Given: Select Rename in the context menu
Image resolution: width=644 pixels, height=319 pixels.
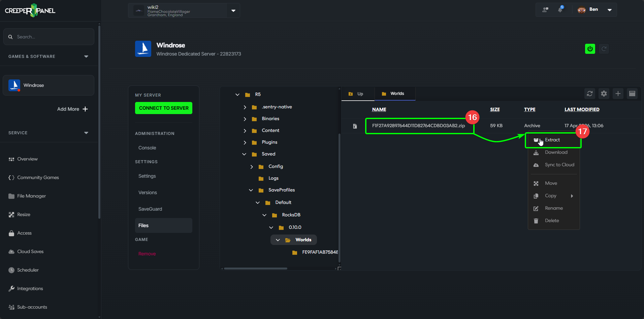Looking at the screenshot, I should (554, 208).
